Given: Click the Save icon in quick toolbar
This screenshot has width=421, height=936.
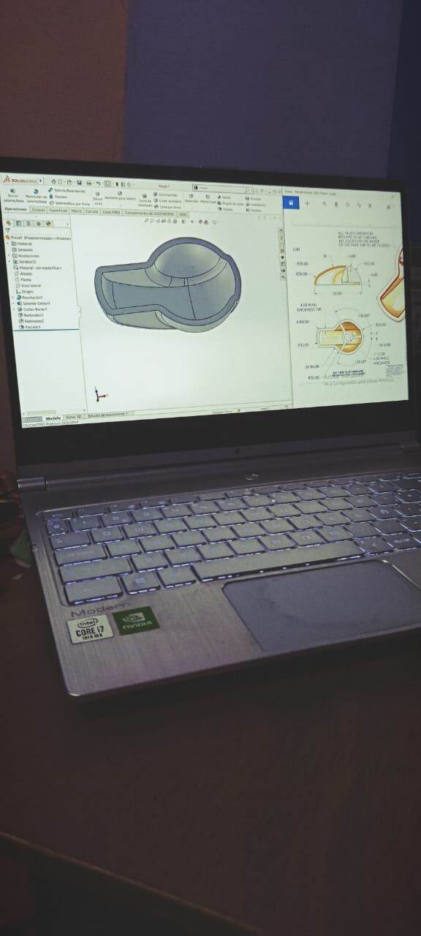Looking at the screenshot, I should click(x=79, y=182).
